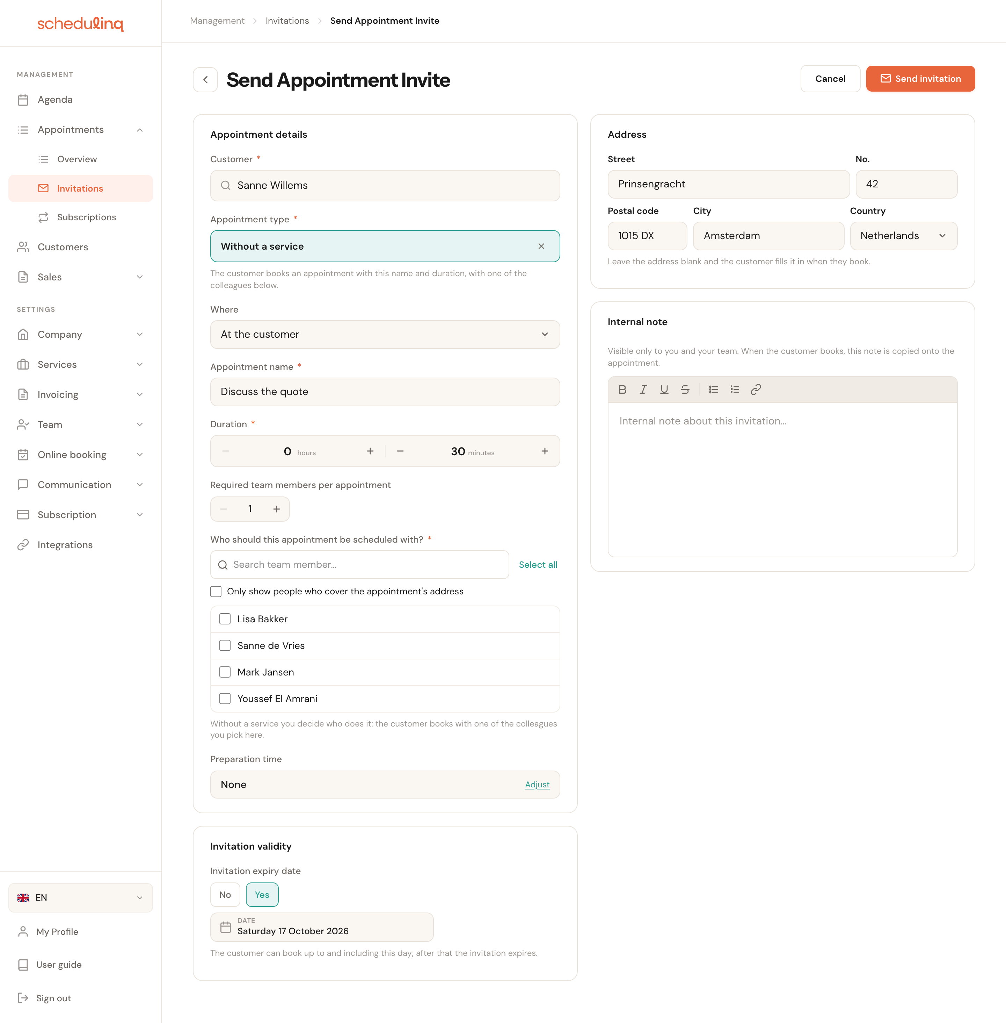Expand the Company settings section
The image size is (1006, 1023).
pos(139,334)
